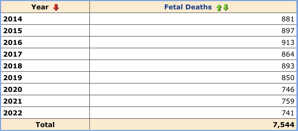Click the 881 fetal deaths value

tap(288, 19)
